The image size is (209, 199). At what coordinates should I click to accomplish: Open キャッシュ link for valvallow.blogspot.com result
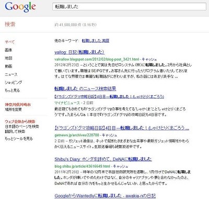pyautogui.click(x=149, y=59)
